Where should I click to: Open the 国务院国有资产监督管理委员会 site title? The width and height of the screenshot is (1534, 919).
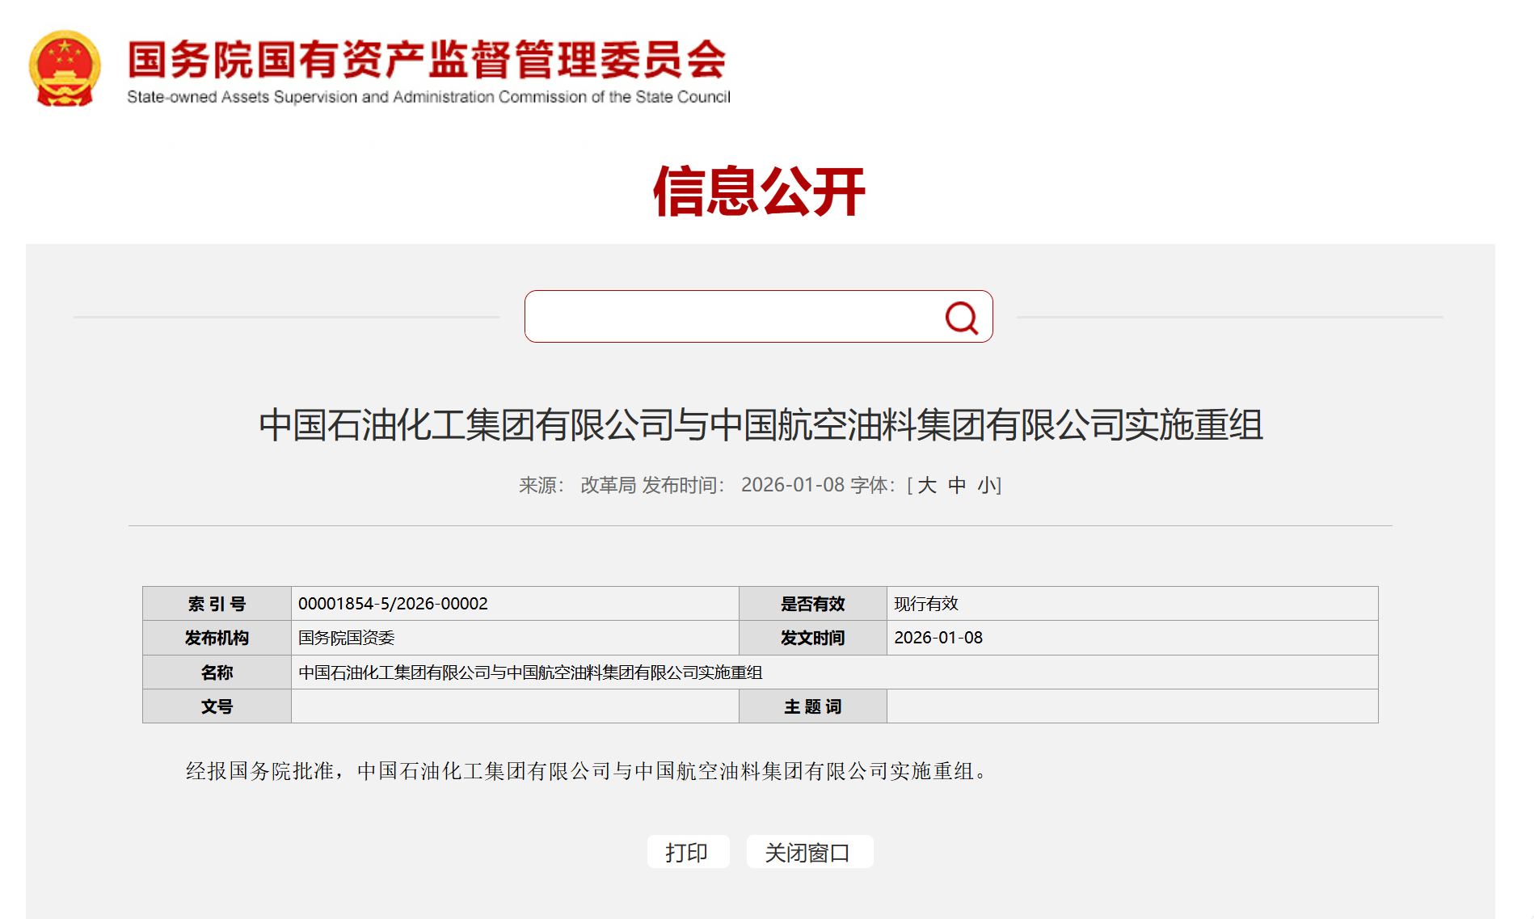pos(427,60)
